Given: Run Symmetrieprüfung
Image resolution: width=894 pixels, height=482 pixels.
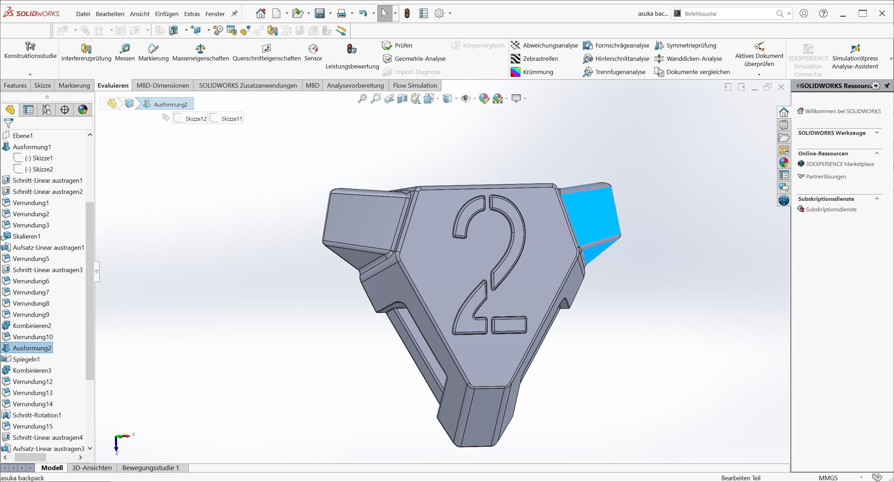Looking at the screenshot, I should pos(685,45).
